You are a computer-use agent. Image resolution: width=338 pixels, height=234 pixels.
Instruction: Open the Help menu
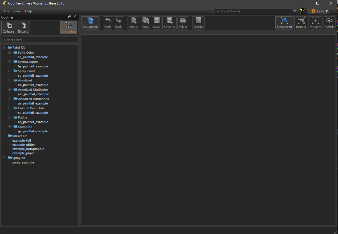28,11
